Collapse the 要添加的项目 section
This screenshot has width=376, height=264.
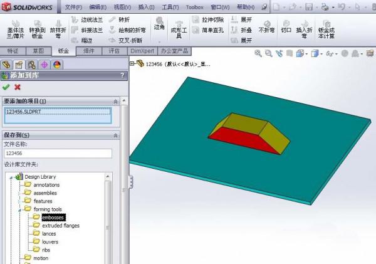tap(115, 102)
